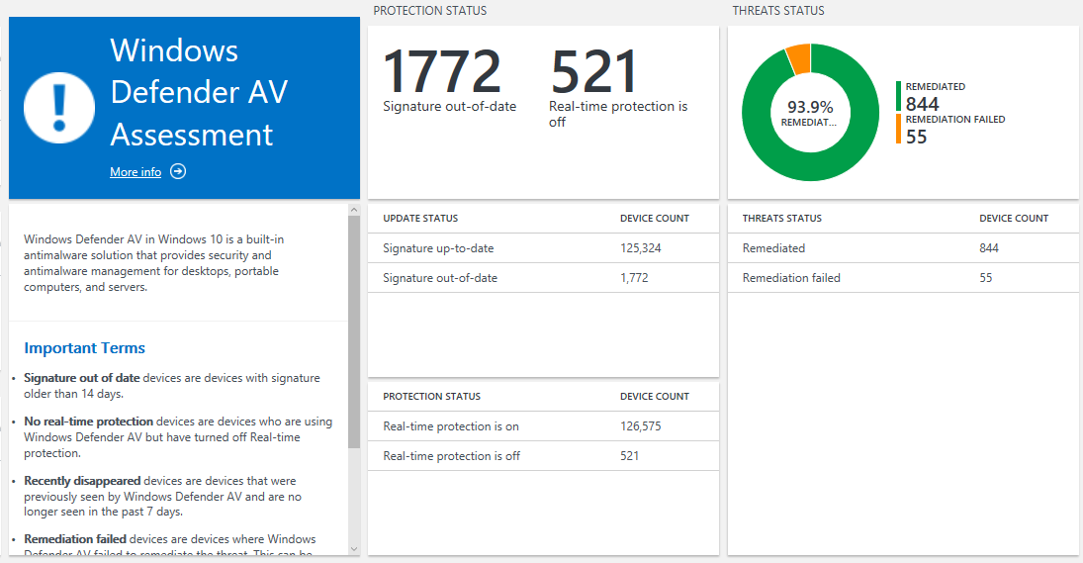Viewport: 1083px width, 563px height.
Task: Click the 93.9% donut chart center
Action: pyautogui.click(x=810, y=112)
